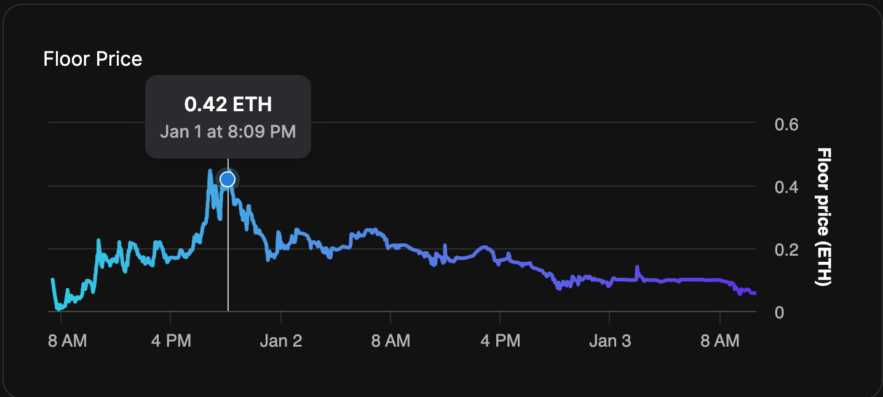This screenshot has width=883, height=397.
Task: Click the "0.4" y-axis label
Action: (x=786, y=187)
